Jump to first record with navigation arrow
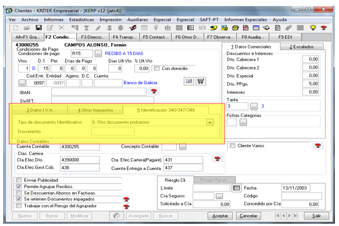The image size is (339, 226). [x=278, y=215]
